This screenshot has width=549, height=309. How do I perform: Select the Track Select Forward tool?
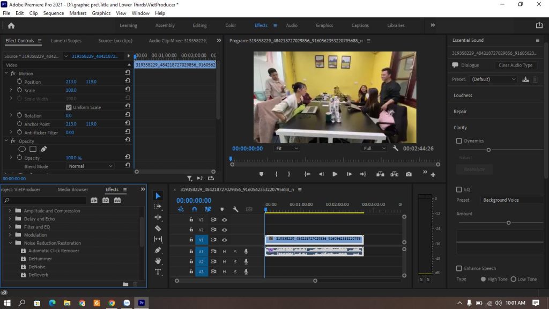(x=159, y=206)
